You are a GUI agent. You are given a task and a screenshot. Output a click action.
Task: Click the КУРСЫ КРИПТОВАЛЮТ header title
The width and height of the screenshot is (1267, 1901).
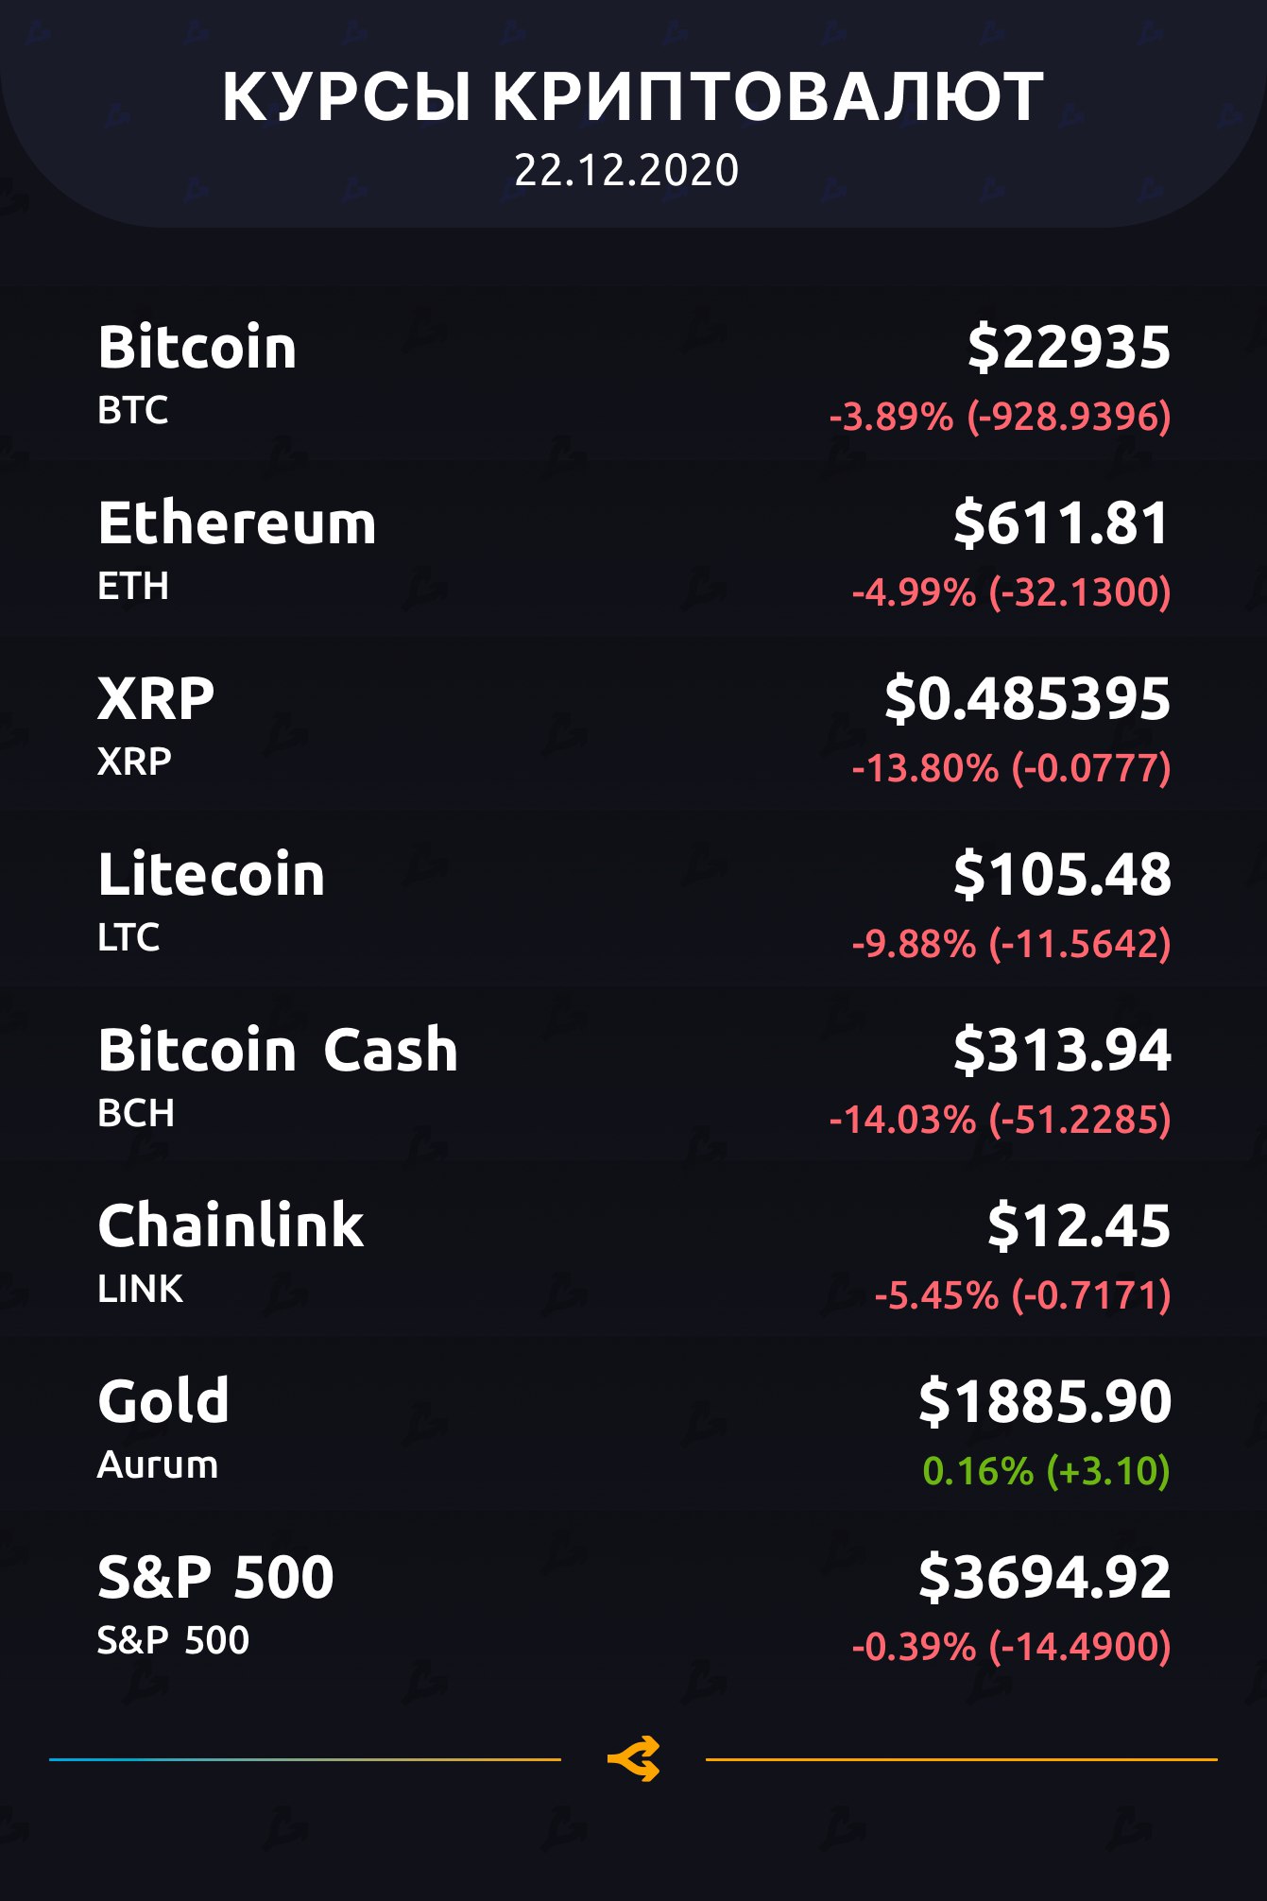[633, 96]
